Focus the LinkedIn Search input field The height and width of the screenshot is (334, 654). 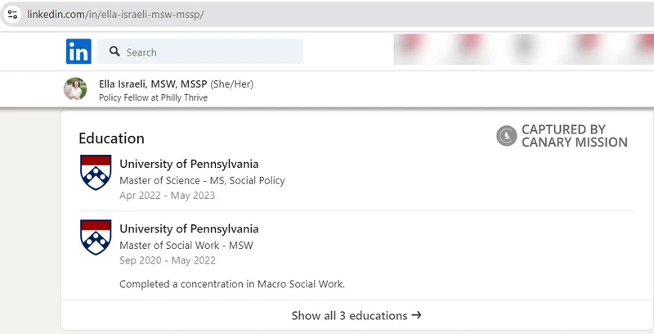[200, 52]
